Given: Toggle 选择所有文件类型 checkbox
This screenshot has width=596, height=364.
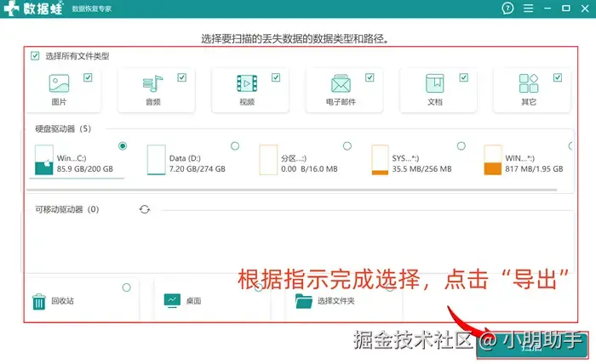Looking at the screenshot, I should pos(35,56).
